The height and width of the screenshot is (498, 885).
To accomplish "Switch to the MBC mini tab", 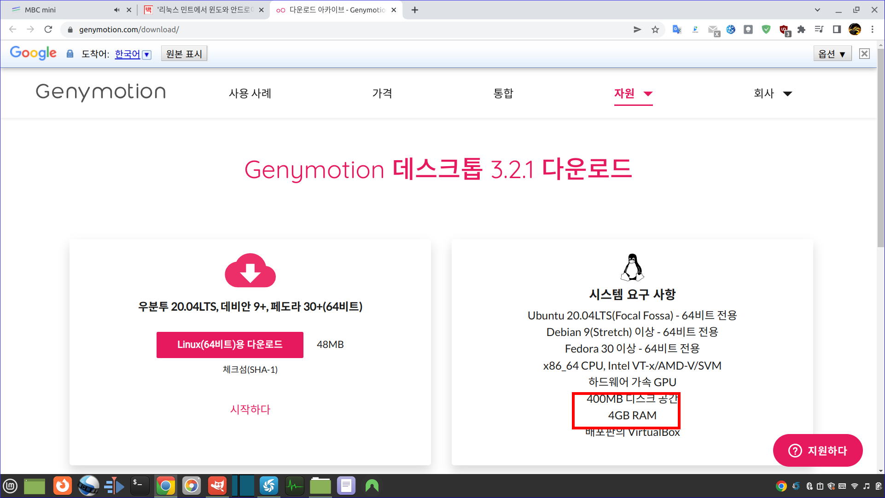I will [x=60, y=10].
